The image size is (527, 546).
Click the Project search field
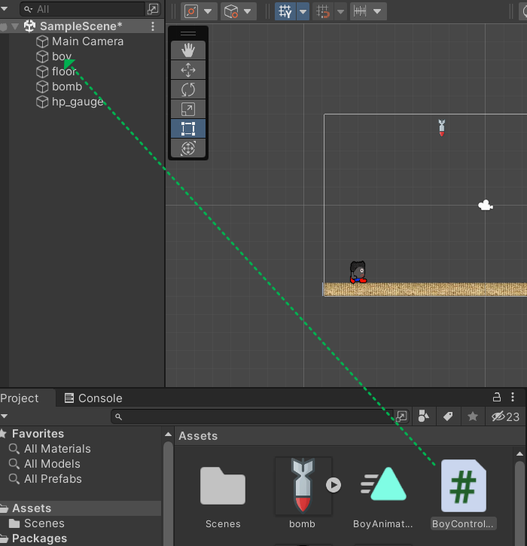(252, 416)
